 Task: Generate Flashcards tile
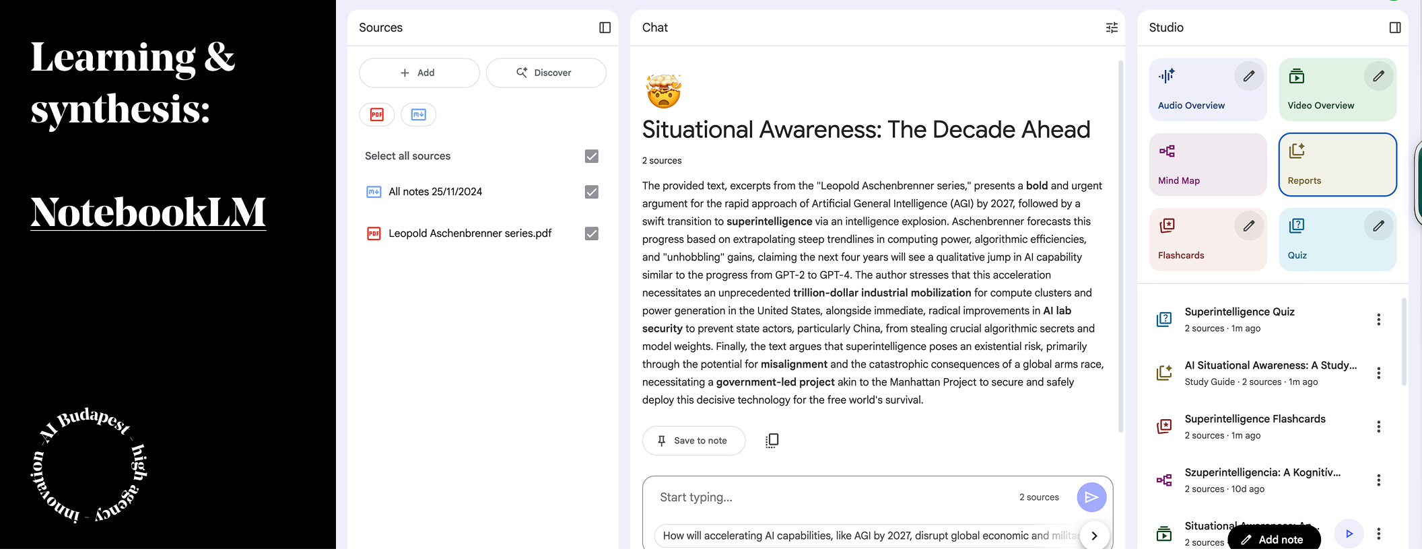pos(1208,240)
